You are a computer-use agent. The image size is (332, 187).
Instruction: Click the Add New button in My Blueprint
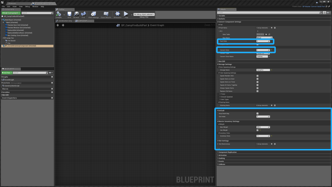[7, 72]
